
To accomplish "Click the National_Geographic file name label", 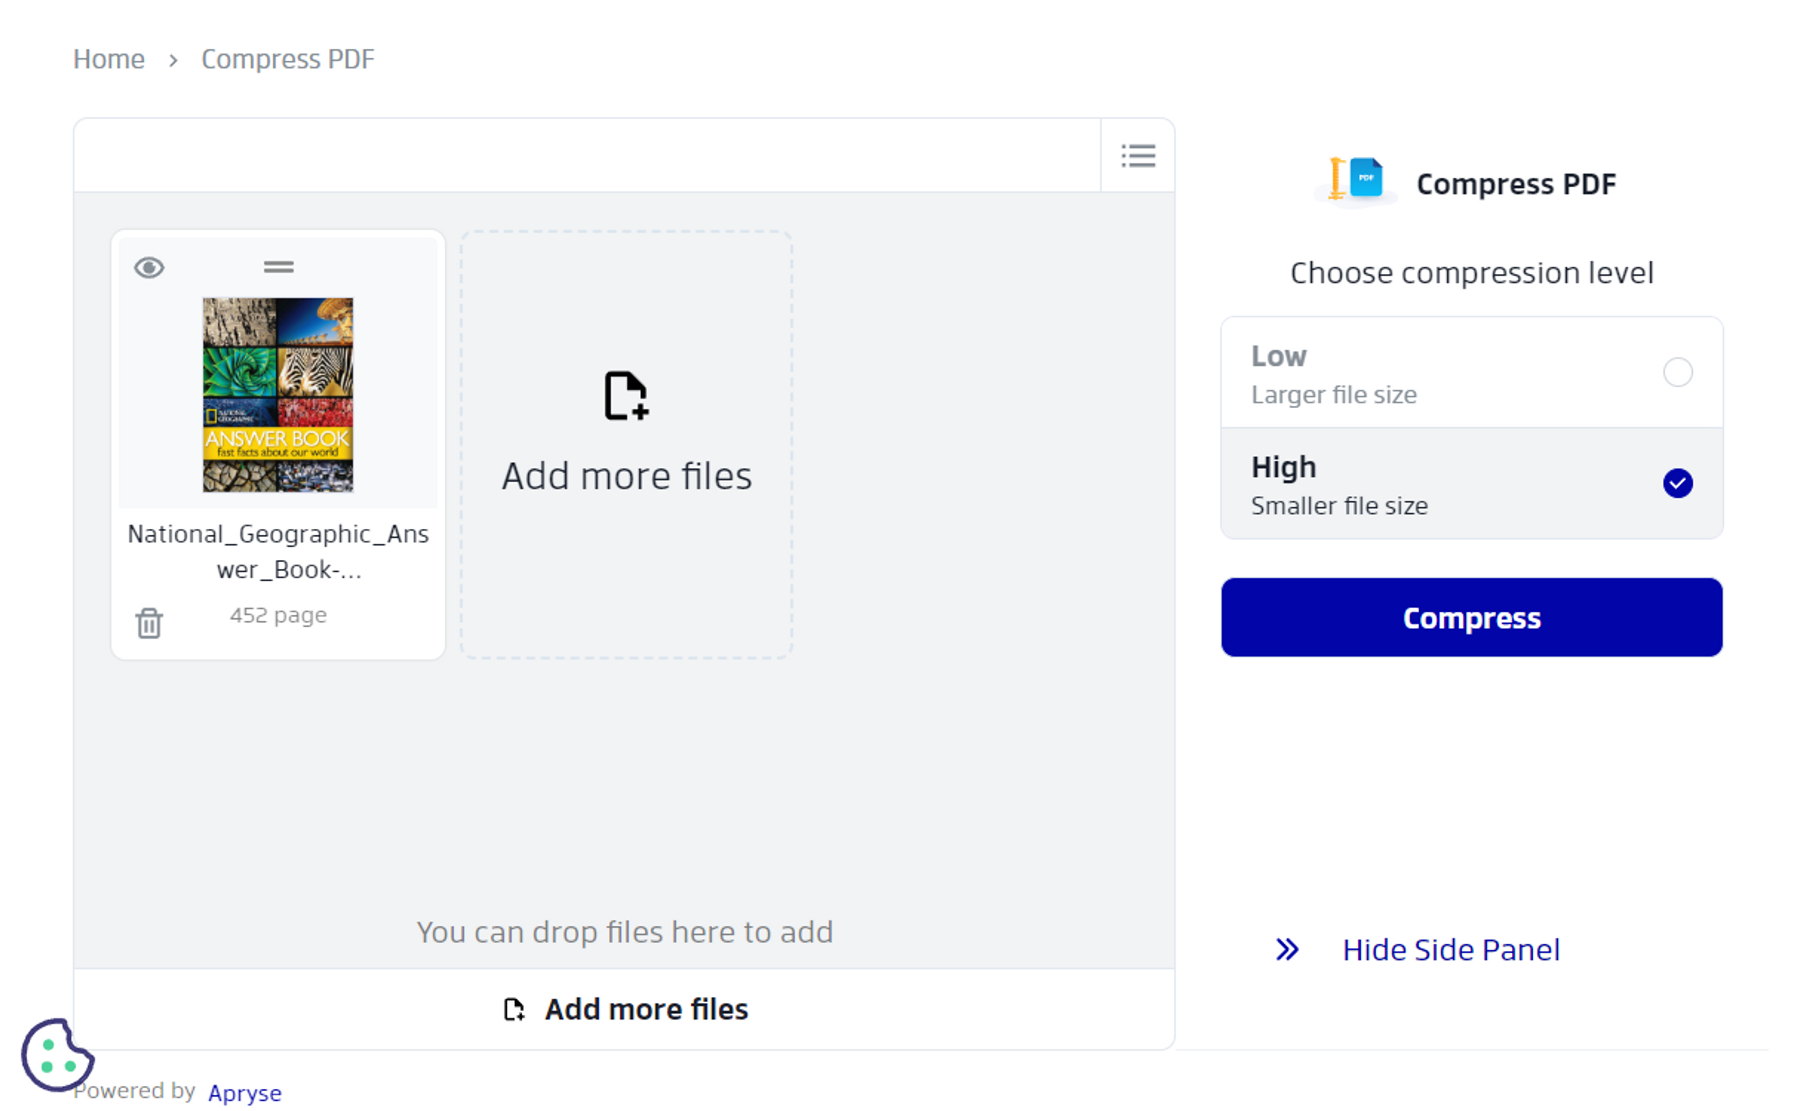I will click(x=278, y=551).
